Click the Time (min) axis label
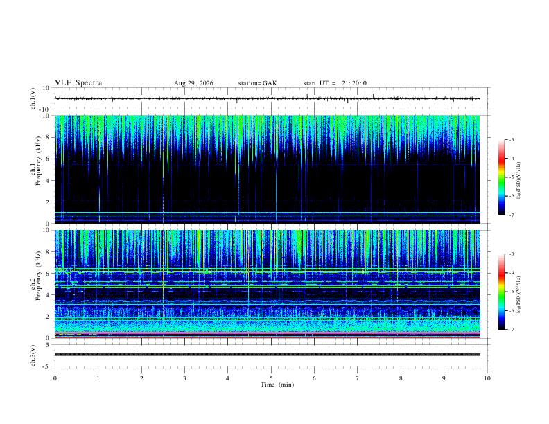This screenshot has height=424, width=549. coord(277,385)
